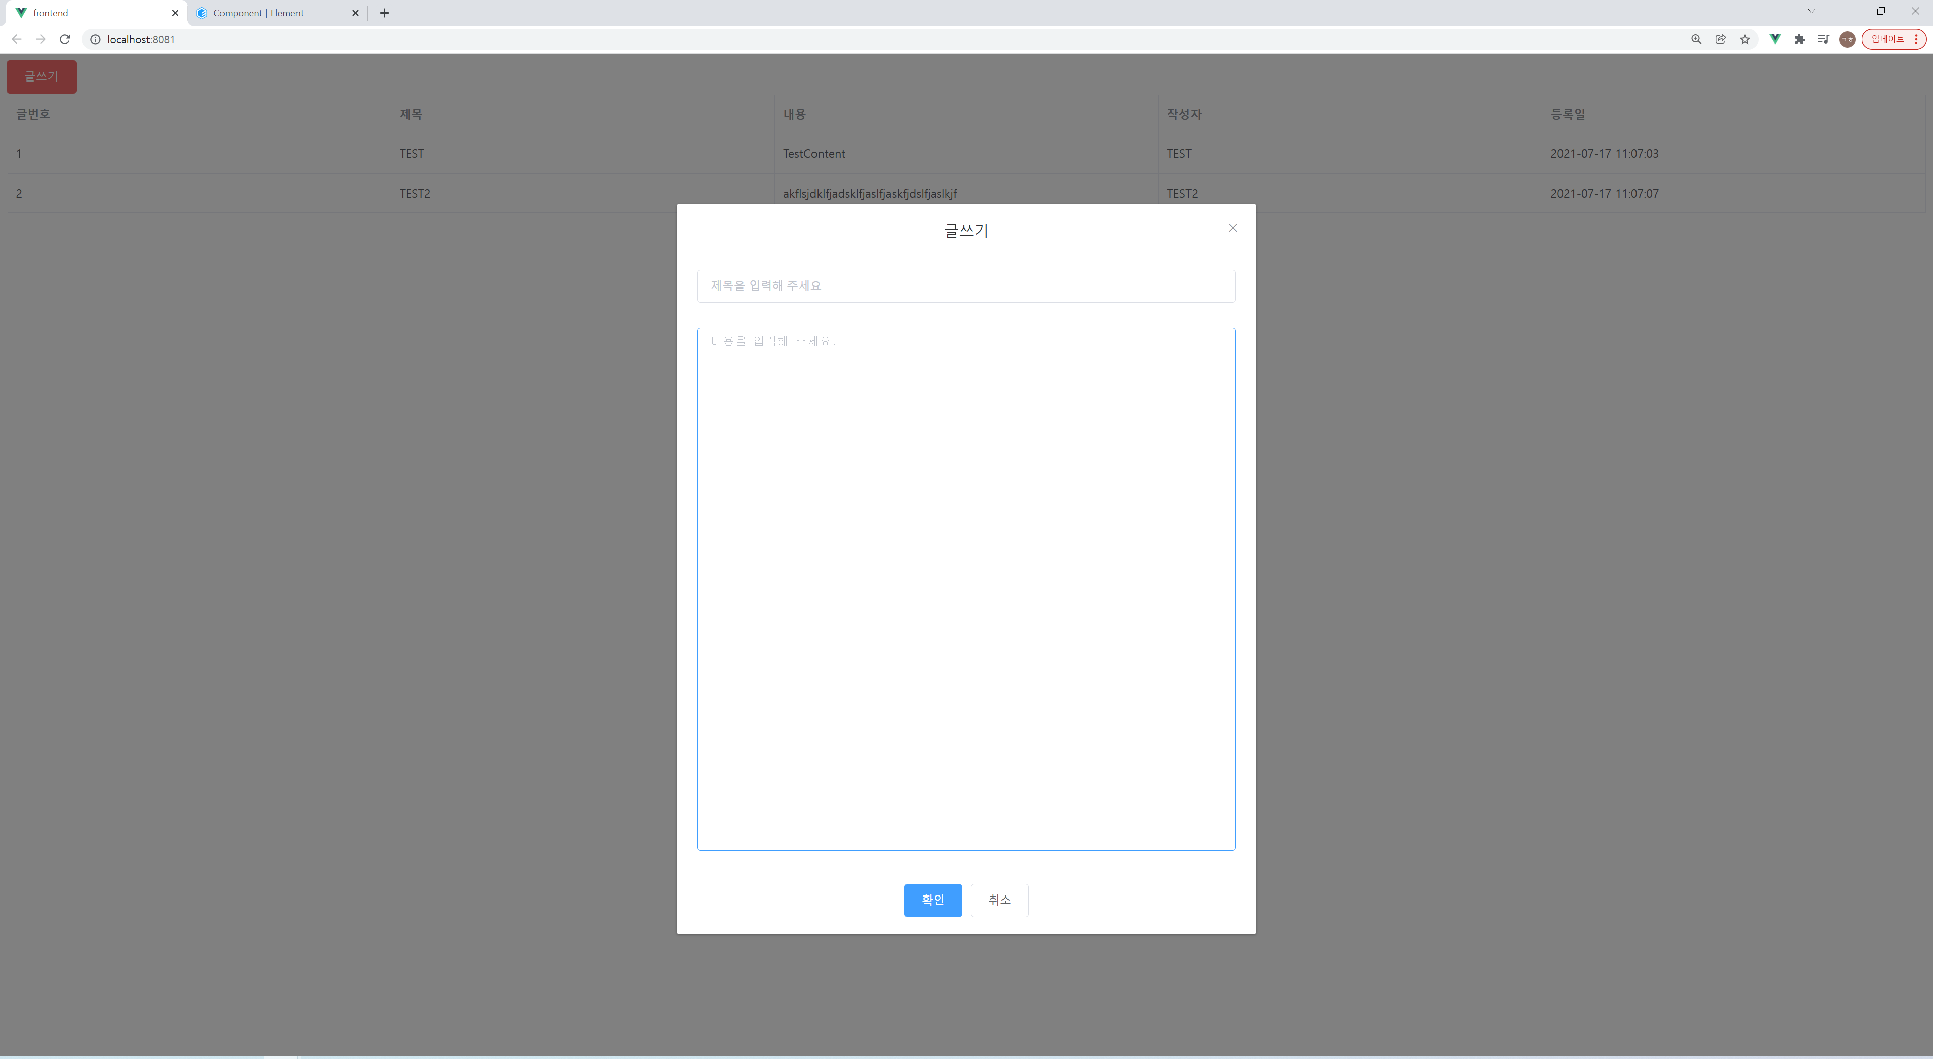Click the Vue devtools extension icon

tap(1774, 39)
